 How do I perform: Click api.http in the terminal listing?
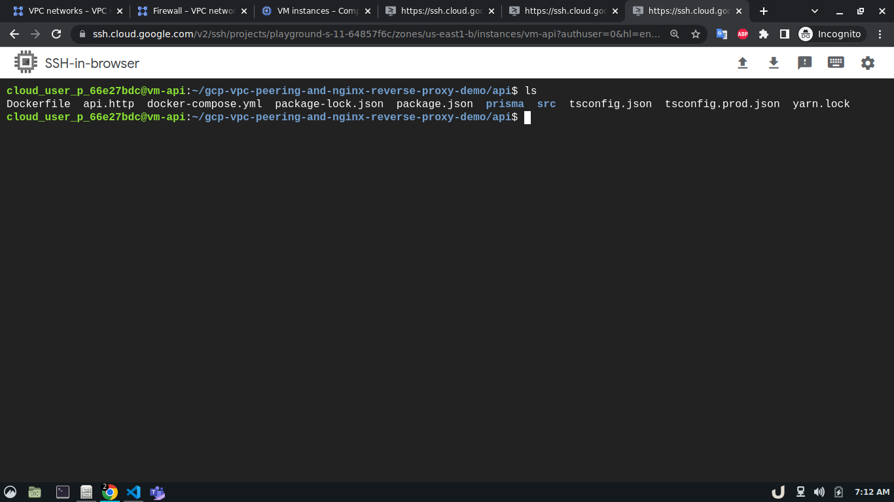pos(109,104)
